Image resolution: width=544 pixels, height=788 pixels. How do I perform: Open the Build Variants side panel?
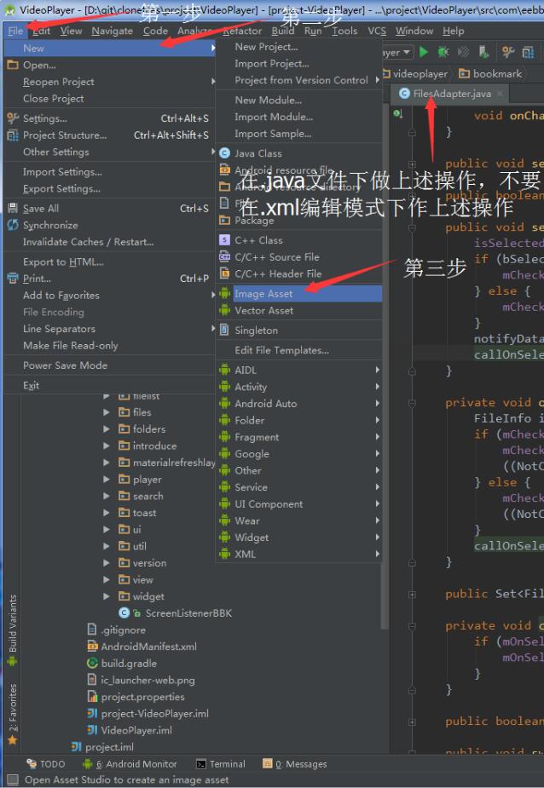(x=12, y=630)
